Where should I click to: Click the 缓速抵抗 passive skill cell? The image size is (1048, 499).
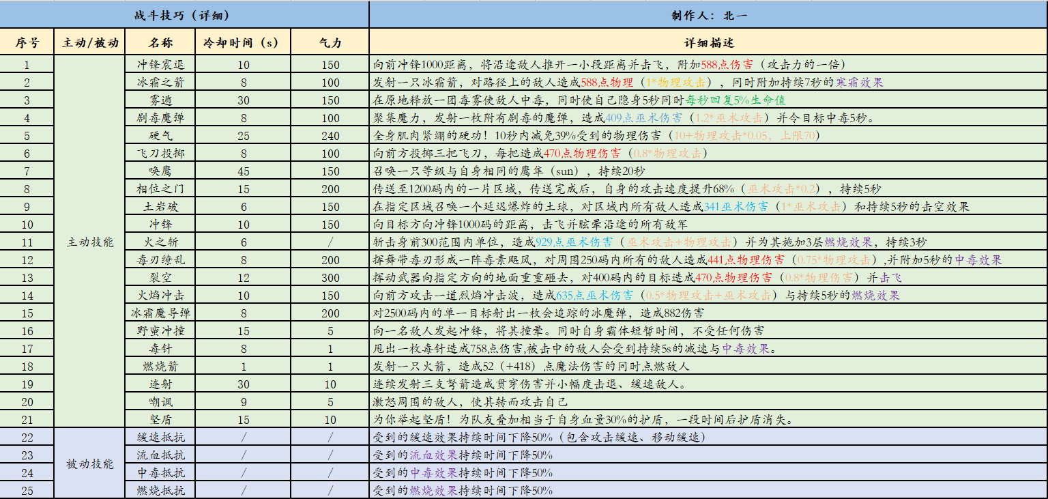[x=160, y=438]
